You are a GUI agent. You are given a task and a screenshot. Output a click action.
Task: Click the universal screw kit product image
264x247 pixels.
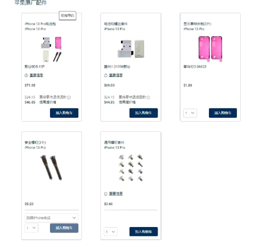(x=131, y=168)
